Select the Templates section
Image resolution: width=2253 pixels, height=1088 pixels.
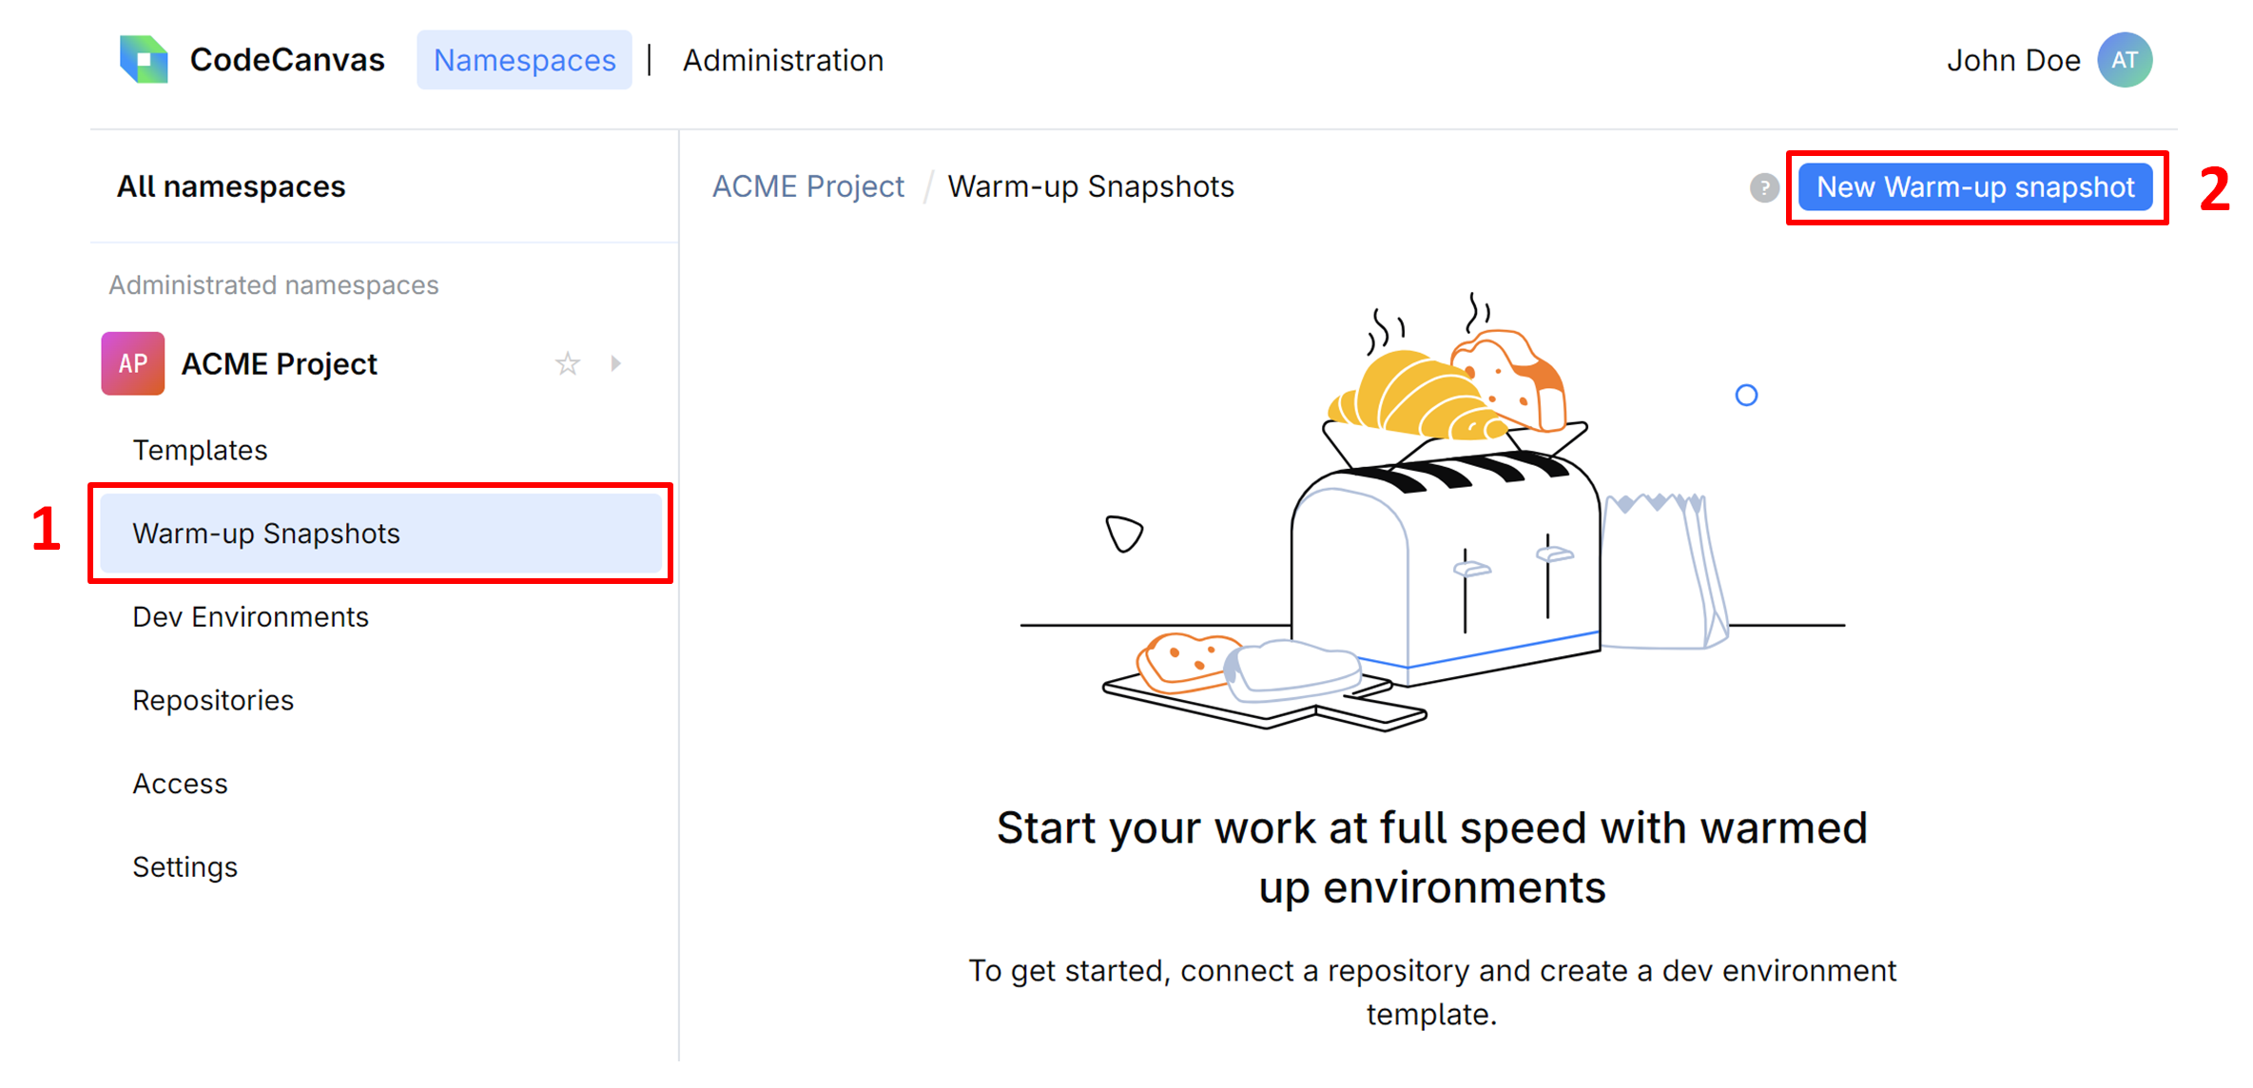(x=200, y=450)
